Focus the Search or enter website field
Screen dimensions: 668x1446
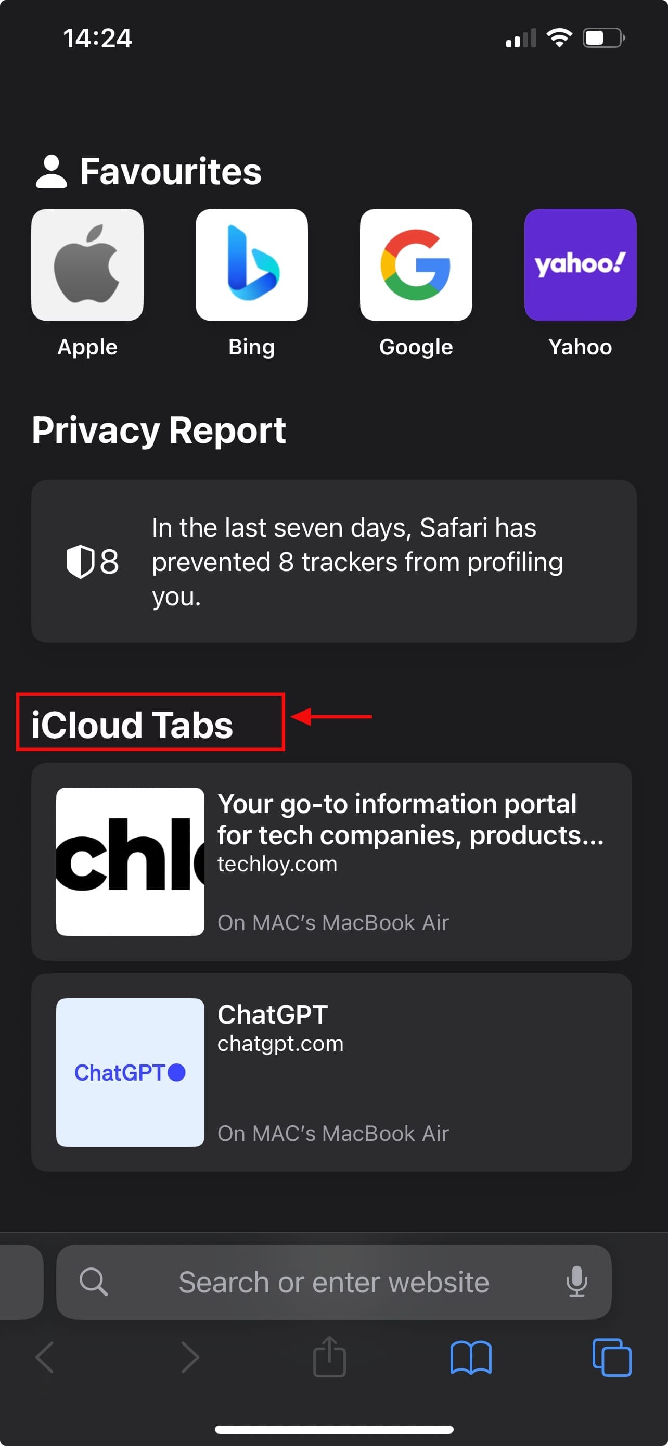click(x=333, y=1282)
